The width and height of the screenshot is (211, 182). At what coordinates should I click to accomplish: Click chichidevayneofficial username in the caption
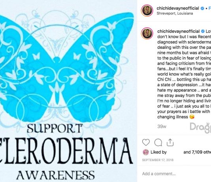click(x=179, y=32)
